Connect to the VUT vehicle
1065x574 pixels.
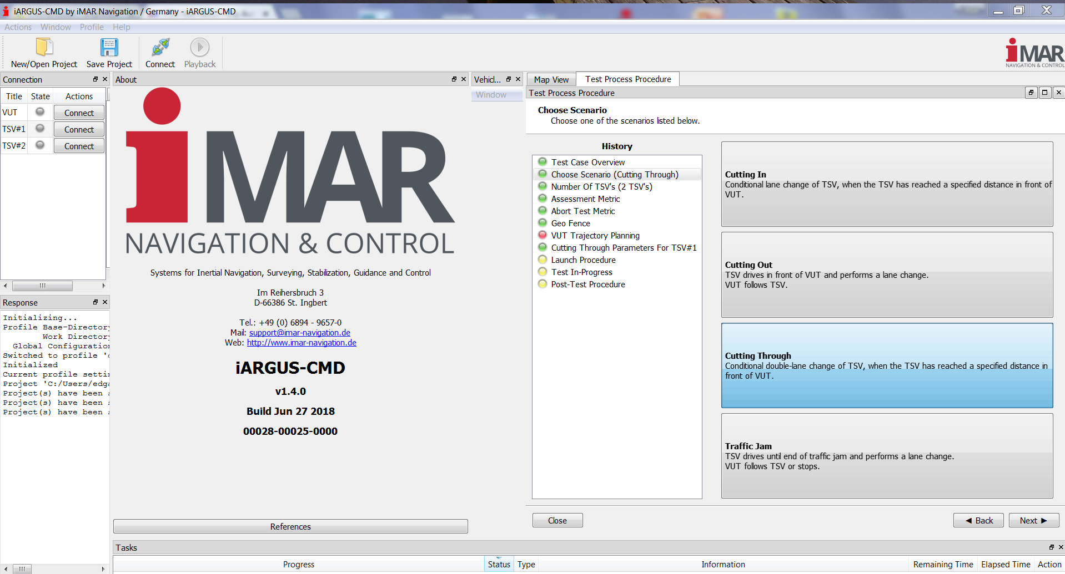tap(79, 113)
